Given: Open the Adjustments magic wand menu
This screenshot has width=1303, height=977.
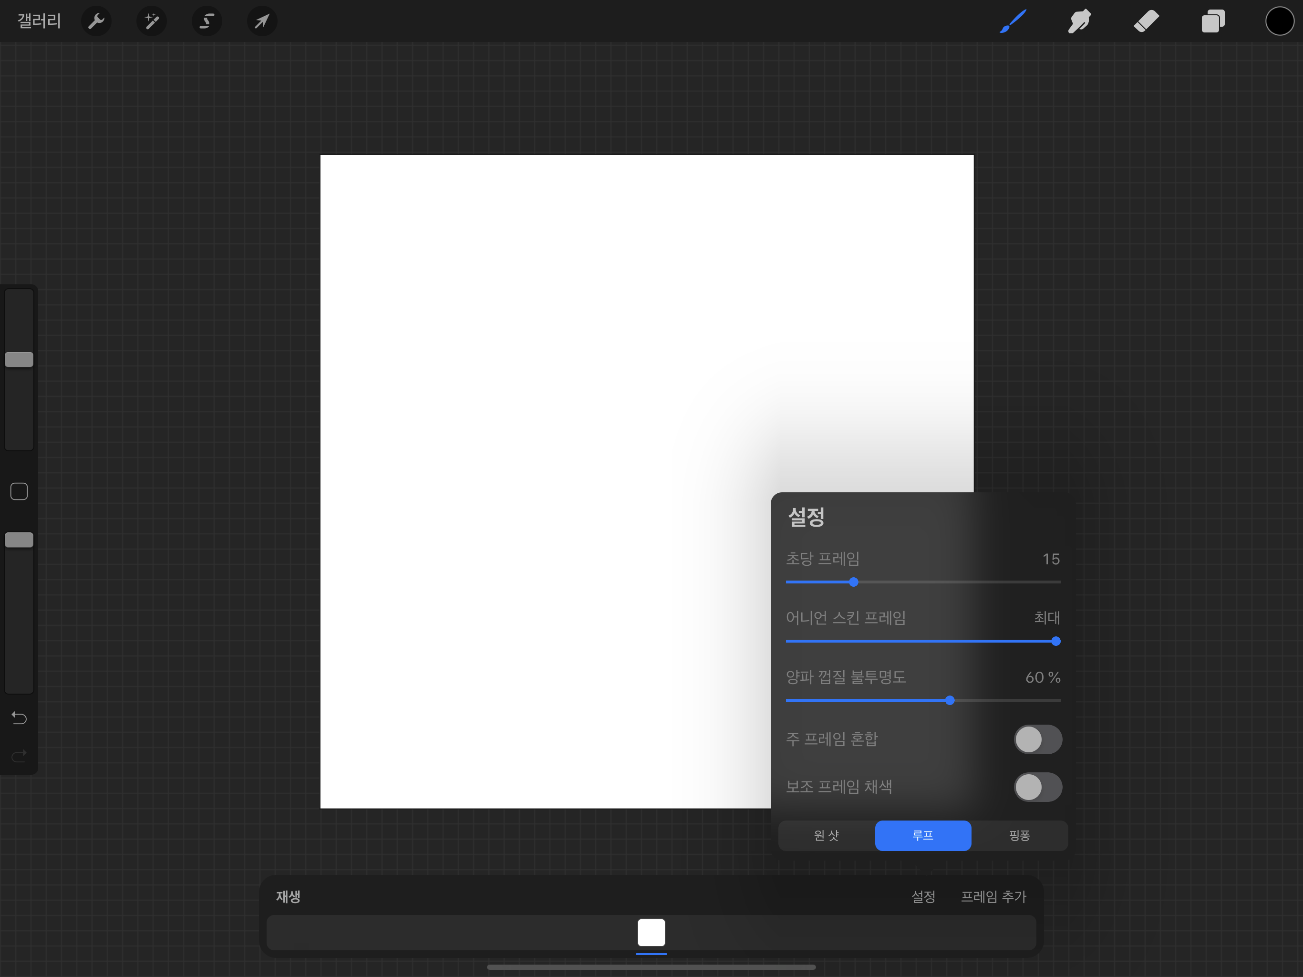Looking at the screenshot, I should [x=151, y=22].
